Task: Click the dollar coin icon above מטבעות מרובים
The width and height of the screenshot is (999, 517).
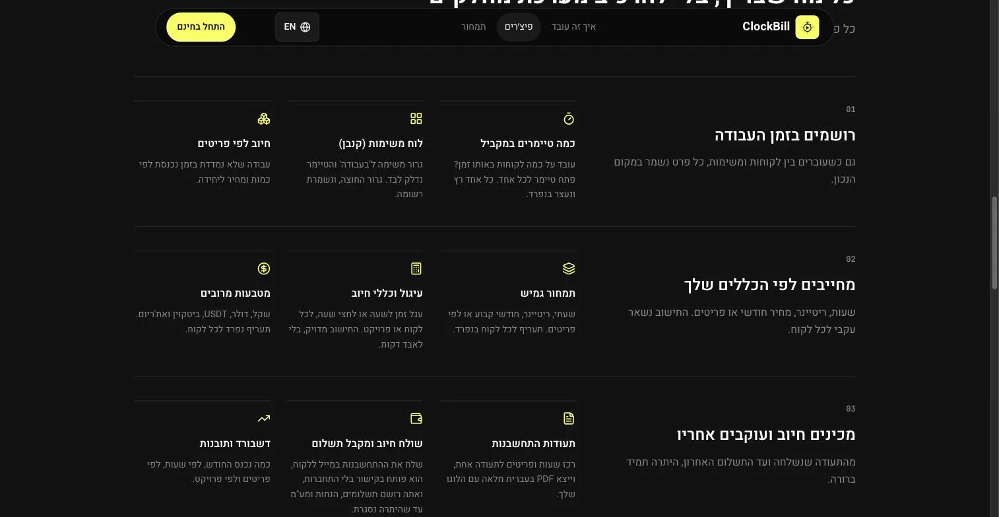Action: pos(264,268)
